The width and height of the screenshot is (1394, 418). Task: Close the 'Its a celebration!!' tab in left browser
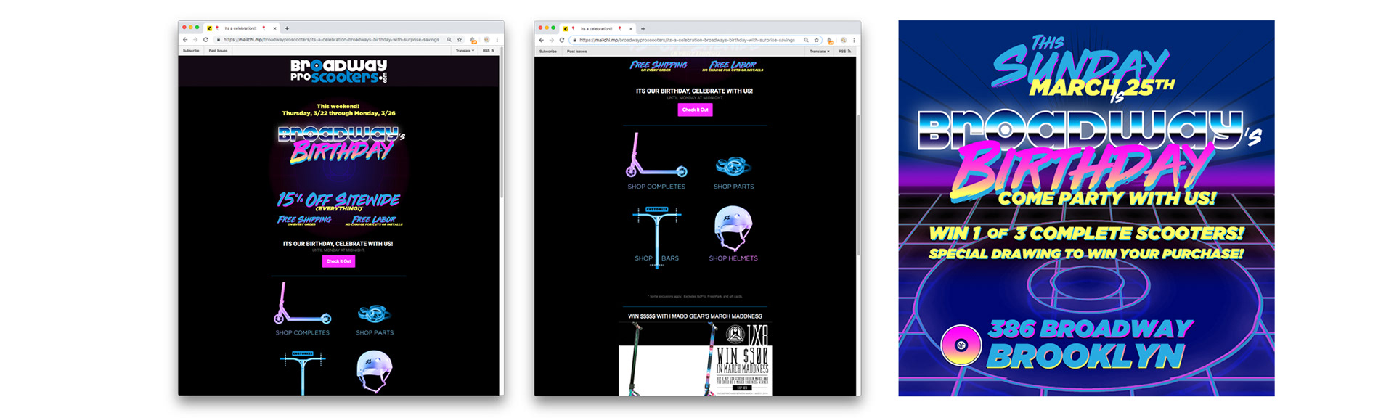tap(275, 28)
